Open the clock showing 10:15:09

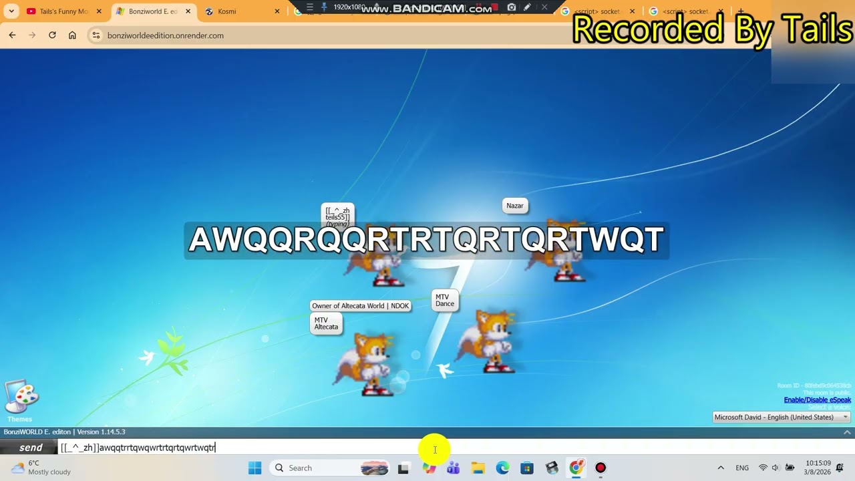[x=818, y=468]
